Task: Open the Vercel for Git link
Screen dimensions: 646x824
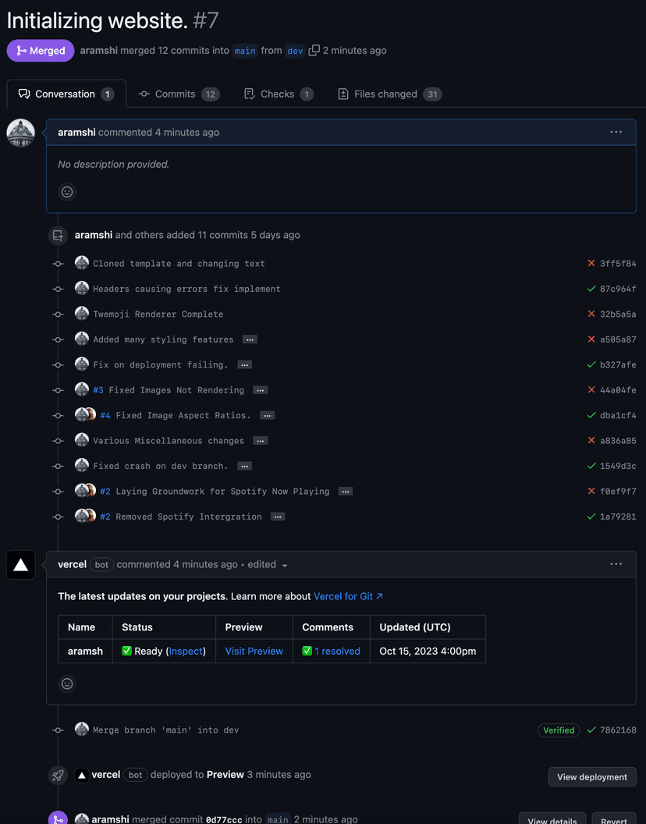Action: (x=348, y=596)
